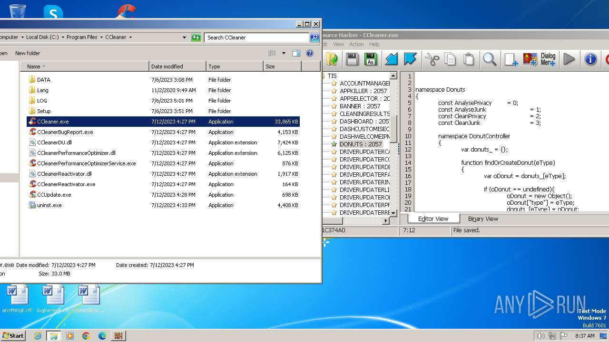
Task: Toggle the preview pane icon
Action: click(296, 53)
